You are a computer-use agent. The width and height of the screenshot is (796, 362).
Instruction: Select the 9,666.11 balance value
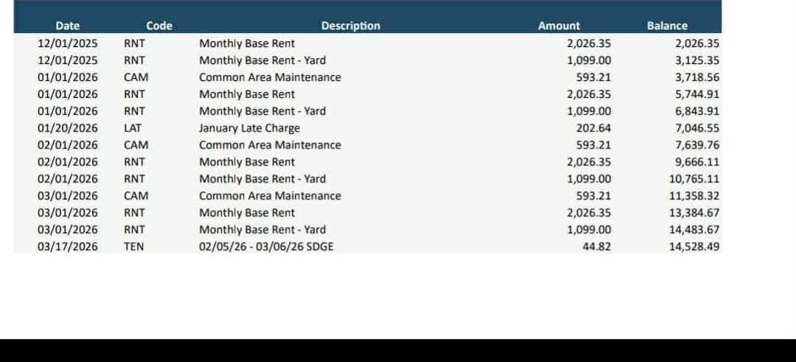pyautogui.click(x=697, y=162)
